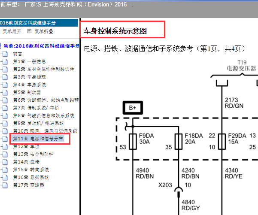Click the page icon beside 前言

pos(5,54)
